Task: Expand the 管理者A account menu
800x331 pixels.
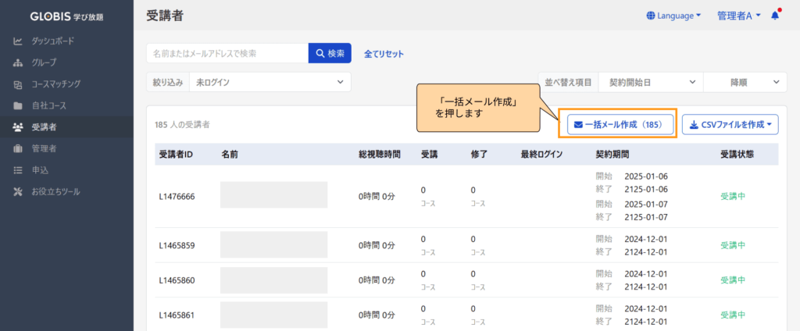Action: click(740, 16)
